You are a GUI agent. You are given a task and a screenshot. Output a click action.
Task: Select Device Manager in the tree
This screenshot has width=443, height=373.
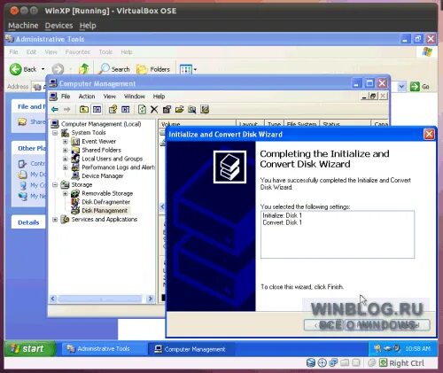tap(103, 176)
